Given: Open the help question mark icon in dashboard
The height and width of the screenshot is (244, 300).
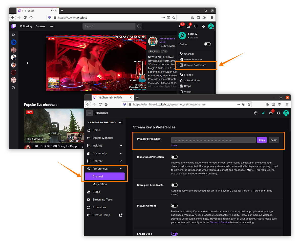Looking at the screenshot, I should [x=256, y=113].
